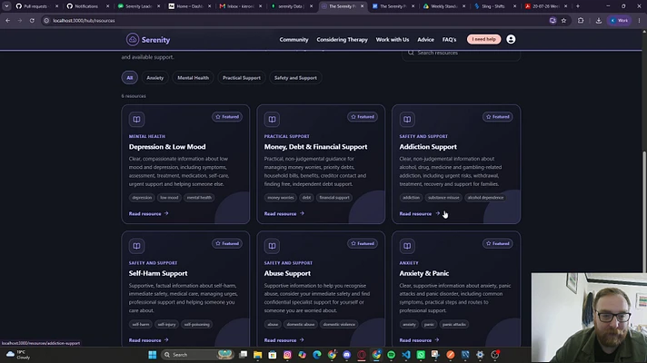
Task: Click the 'panic attacks' tag chip
Action: point(453,325)
